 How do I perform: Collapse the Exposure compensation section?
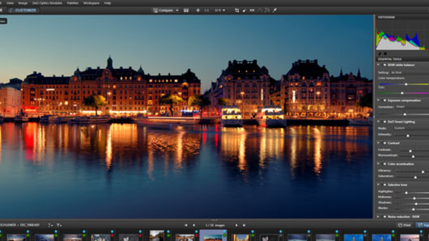pos(379,100)
